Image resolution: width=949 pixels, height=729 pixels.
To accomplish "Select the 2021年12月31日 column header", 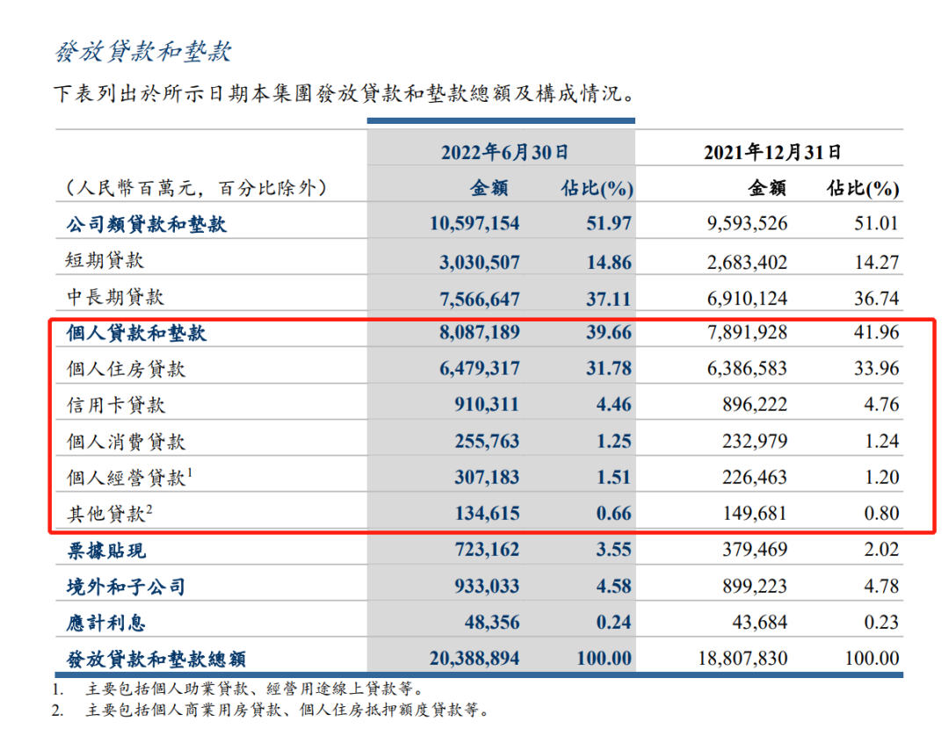I will click(x=772, y=152).
